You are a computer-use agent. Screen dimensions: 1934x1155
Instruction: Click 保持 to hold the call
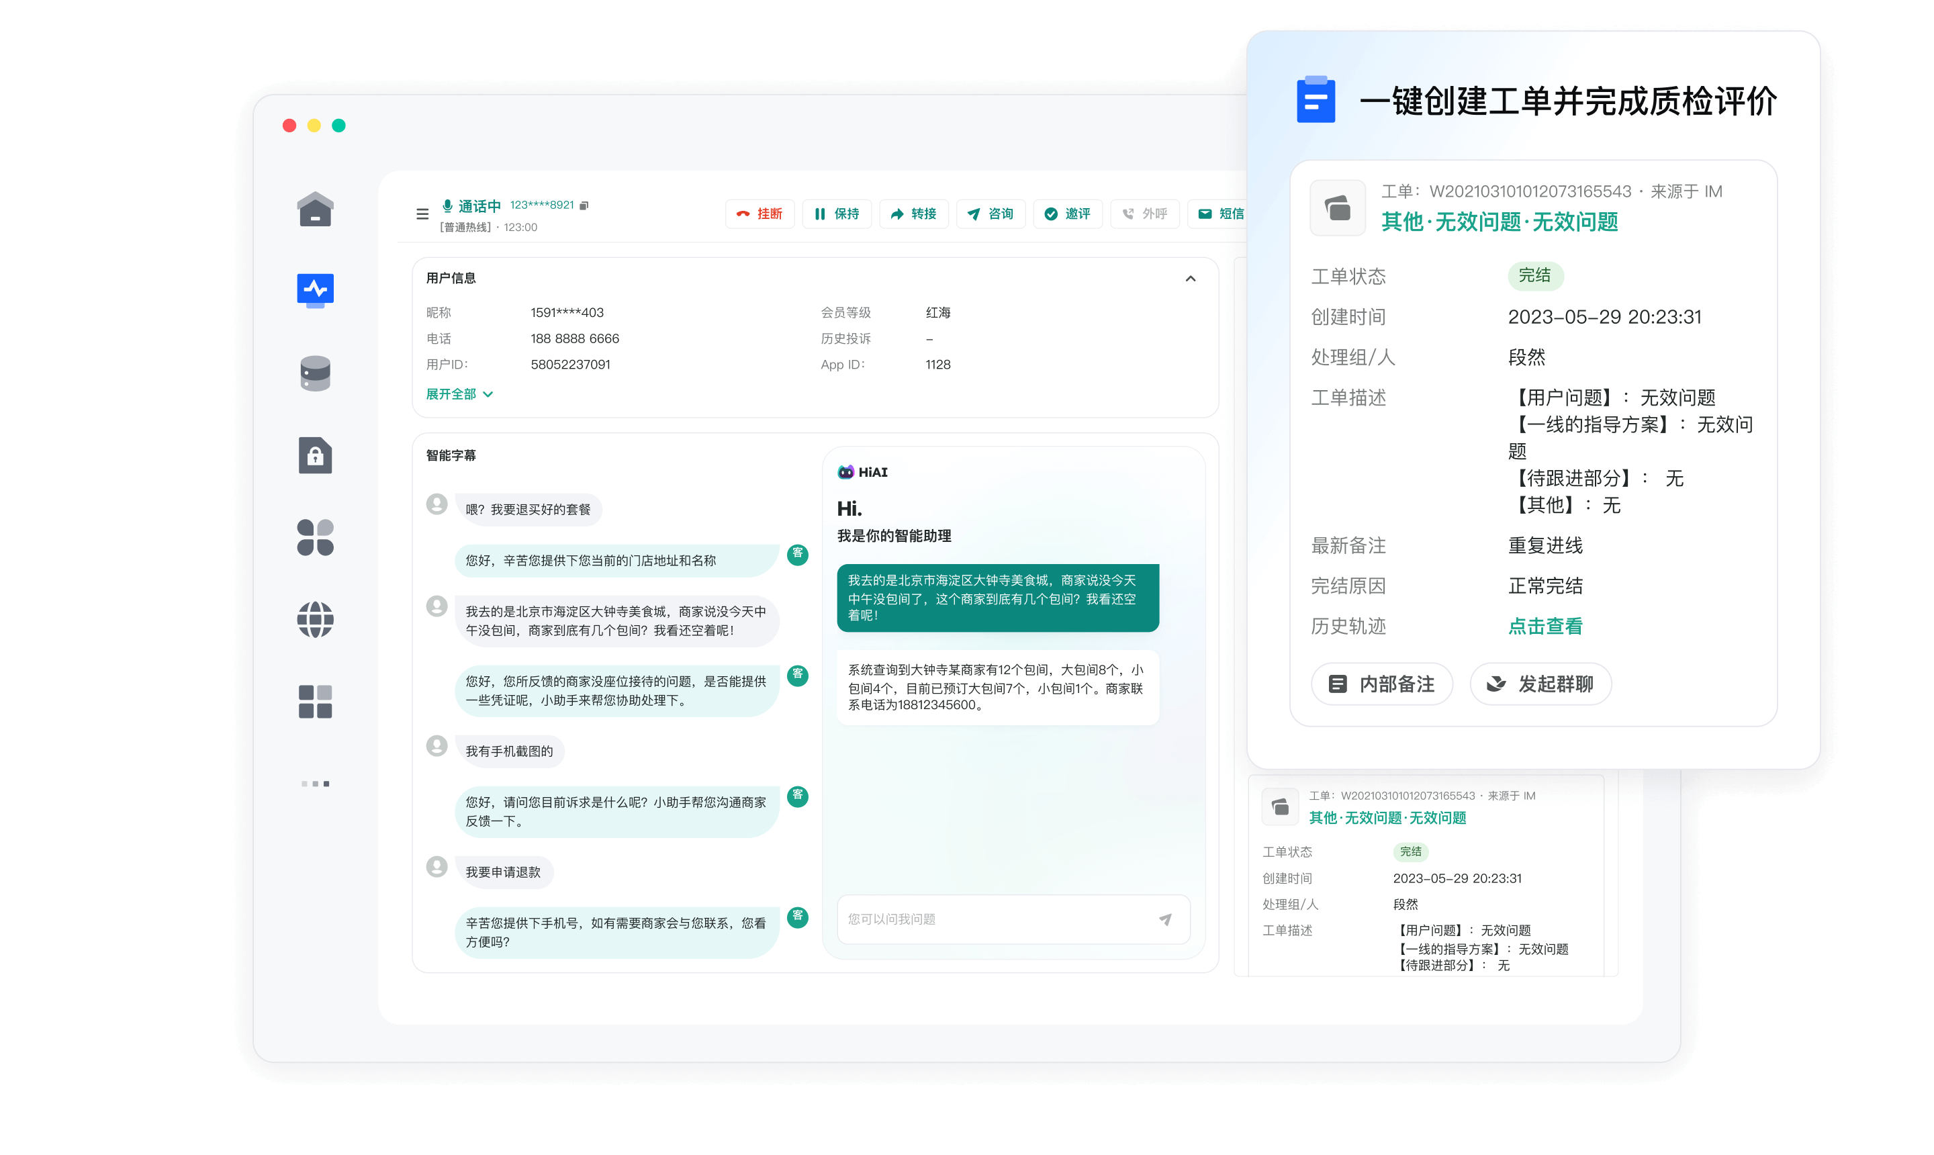(837, 214)
